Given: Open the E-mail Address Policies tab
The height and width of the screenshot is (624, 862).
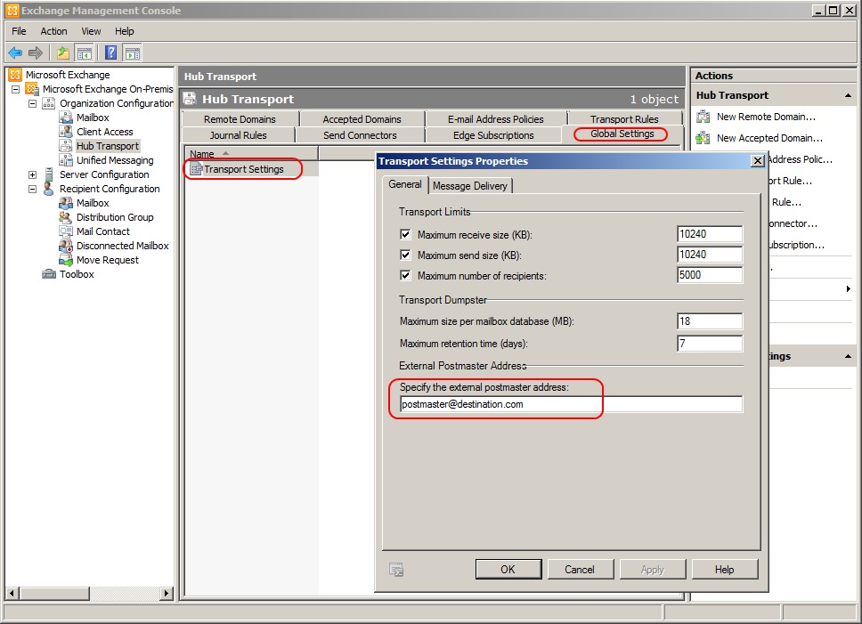Looking at the screenshot, I should 495,119.
